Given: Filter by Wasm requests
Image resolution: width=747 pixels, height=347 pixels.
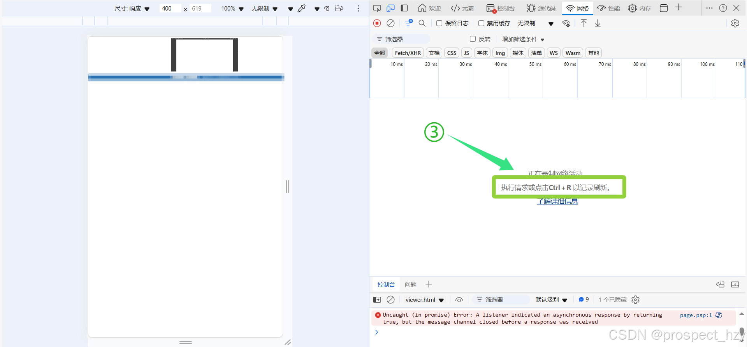Looking at the screenshot, I should pyautogui.click(x=573, y=53).
